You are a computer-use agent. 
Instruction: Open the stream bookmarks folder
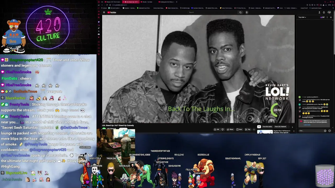[x=104, y=8]
